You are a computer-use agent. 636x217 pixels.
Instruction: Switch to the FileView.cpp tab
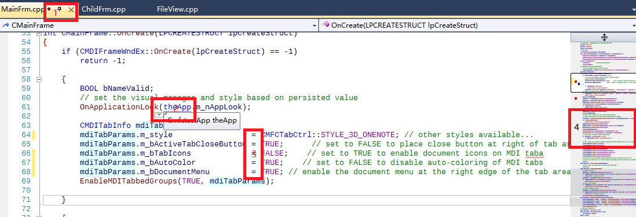pyautogui.click(x=177, y=9)
